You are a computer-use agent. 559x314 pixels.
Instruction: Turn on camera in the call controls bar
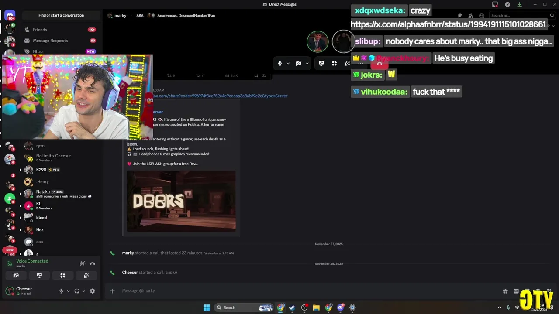point(299,63)
